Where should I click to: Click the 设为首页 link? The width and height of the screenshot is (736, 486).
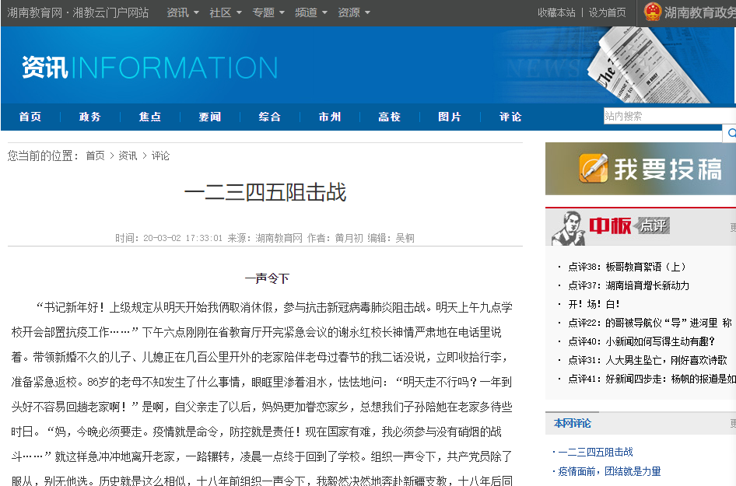pos(607,12)
